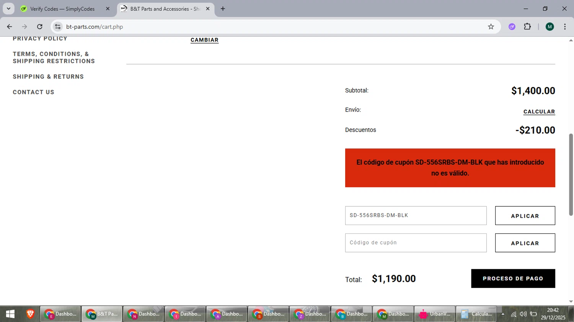Open the battery power tray icon
Screen dimensions: 574x322
(x=533, y=314)
